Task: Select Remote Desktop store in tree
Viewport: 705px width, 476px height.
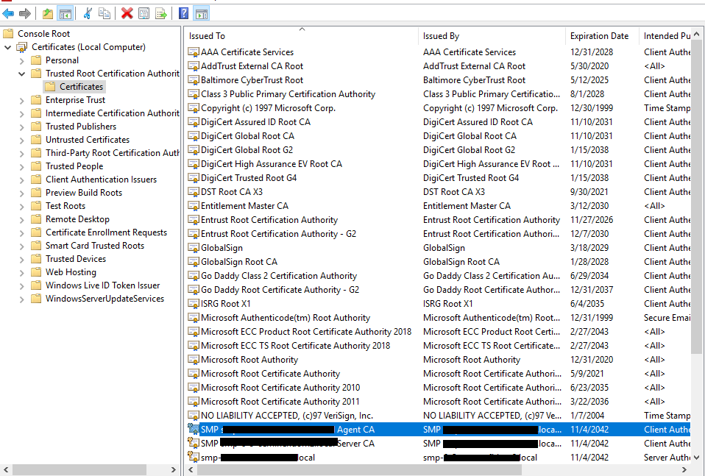Action: tap(77, 219)
